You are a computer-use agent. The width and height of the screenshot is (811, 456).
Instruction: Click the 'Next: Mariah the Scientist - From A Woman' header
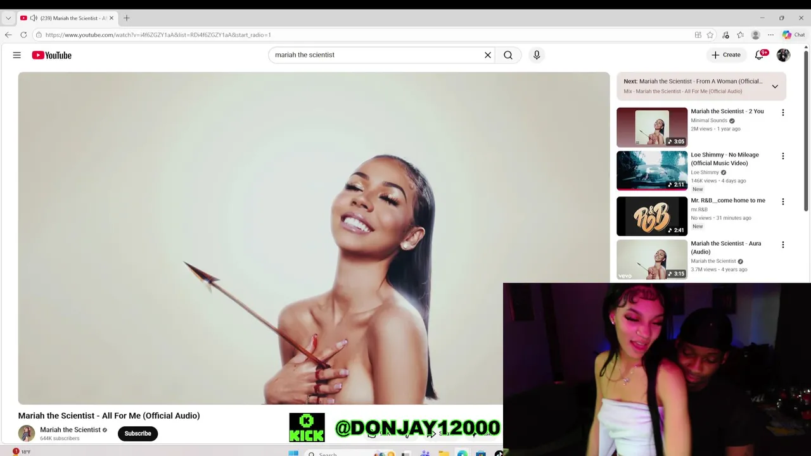(x=693, y=81)
